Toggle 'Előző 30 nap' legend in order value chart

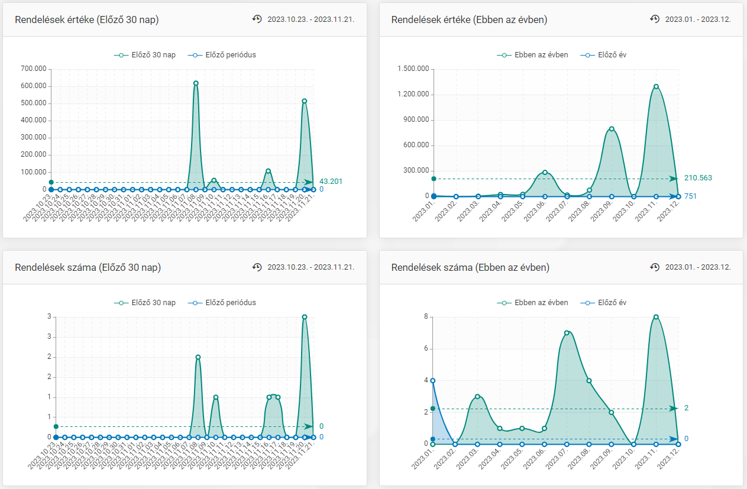pyautogui.click(x=145, y=55)
